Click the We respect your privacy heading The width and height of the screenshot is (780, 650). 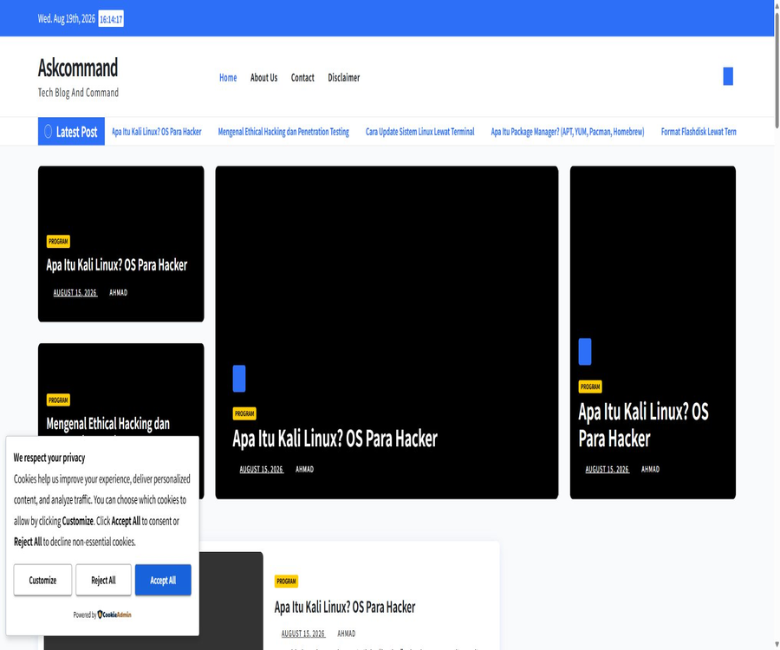(x=49, y=458)
